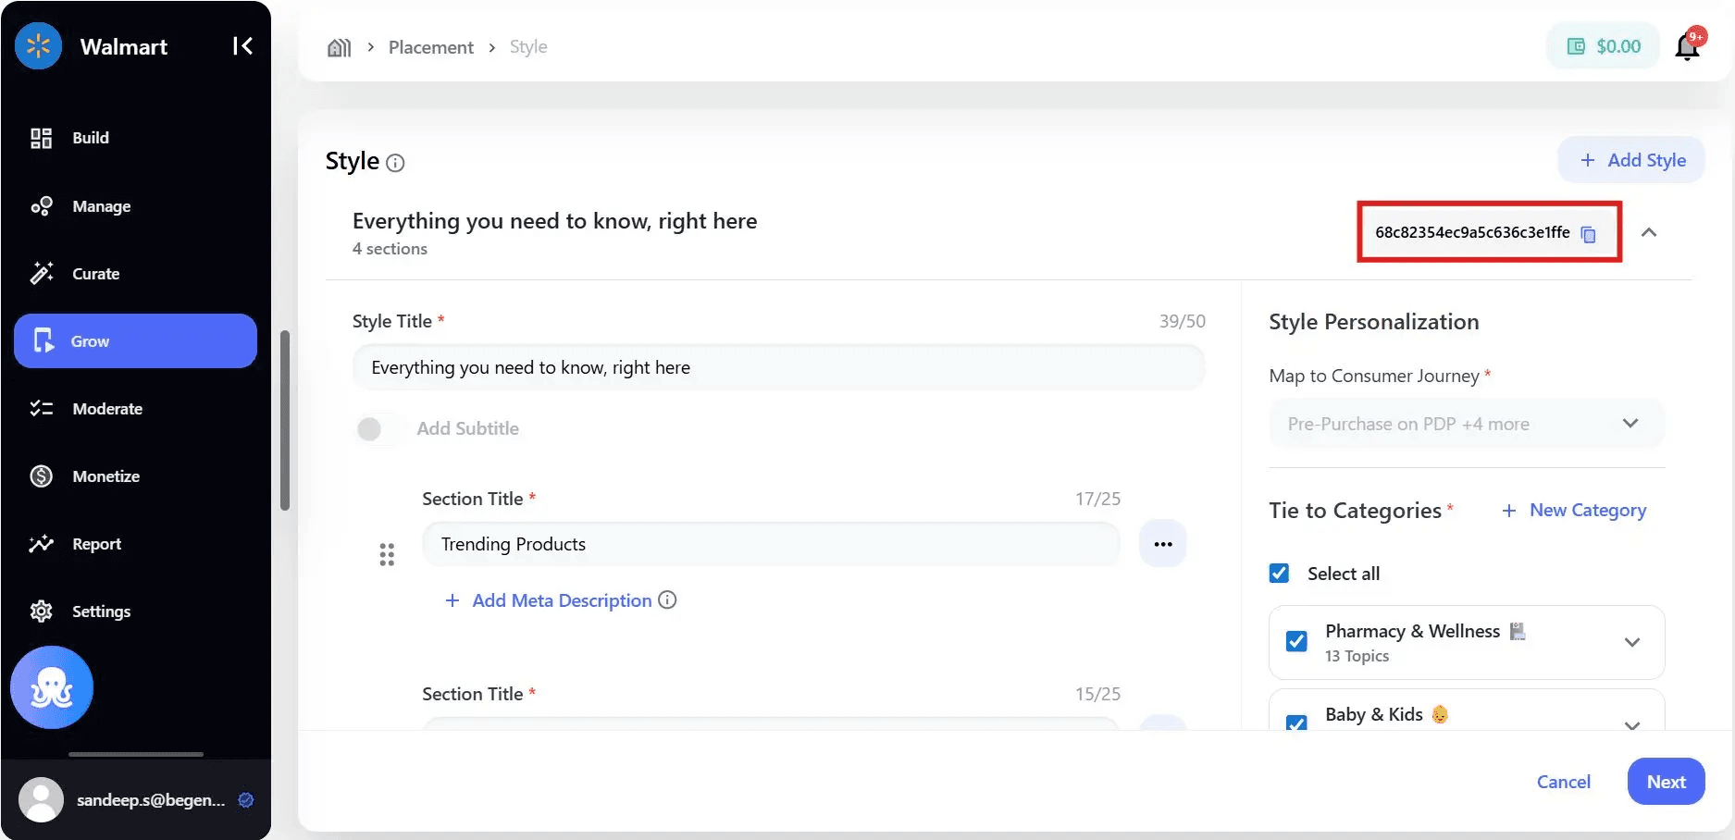Uncheck the Pharmacy & Wellness checkbox
The image size is (1735, 840).
(1296, 641)
